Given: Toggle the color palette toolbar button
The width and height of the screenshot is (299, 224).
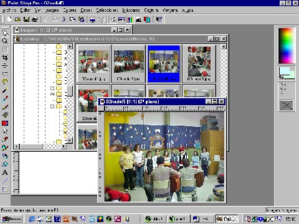Looking at the screenshot, I should coord(130,19).
